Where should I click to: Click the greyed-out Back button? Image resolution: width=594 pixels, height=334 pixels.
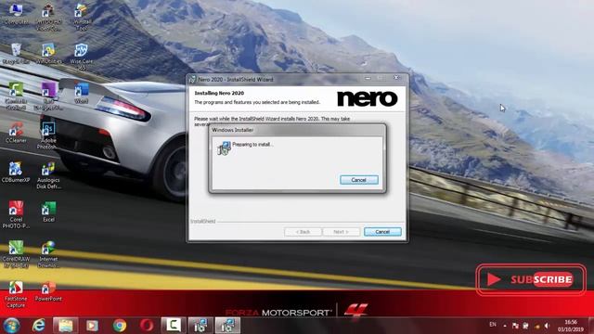[303, 232]
